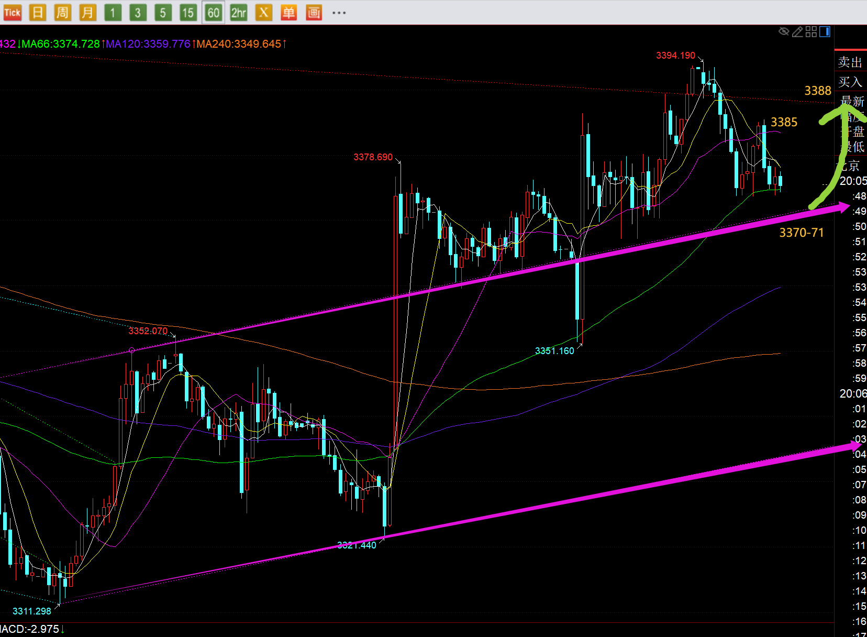This screenshot has width=867, height=637.
Task: Select the 60-minute timeframe button
Action: click(x=213, y=13)
